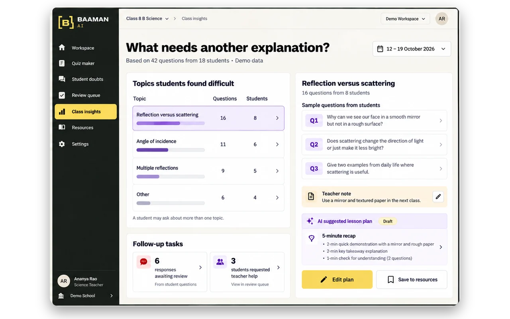The height and width of the screenshot is (319, 510).
Task: Open Resources from the sidebar
Action: 86,128
